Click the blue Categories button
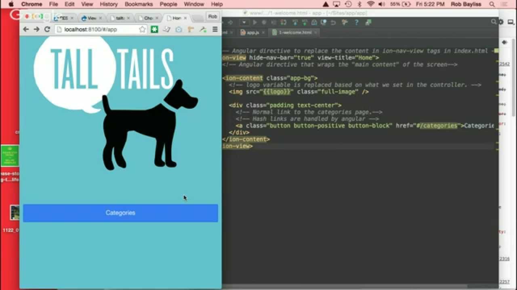 point(120,213)
